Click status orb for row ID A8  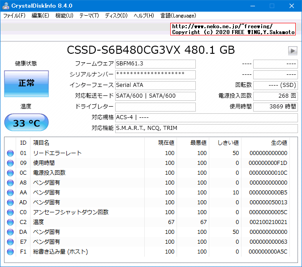(10, 183)
